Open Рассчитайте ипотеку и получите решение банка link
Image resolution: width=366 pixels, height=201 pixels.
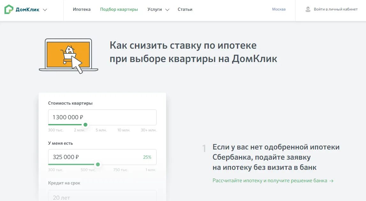coord(270,181)
